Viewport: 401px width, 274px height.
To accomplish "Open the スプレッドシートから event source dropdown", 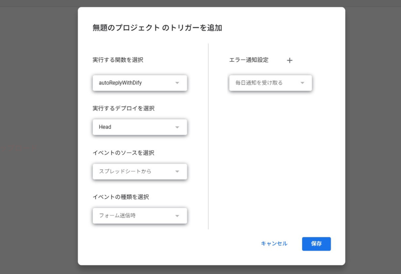I will coord(135,172).
